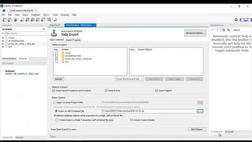Select Export to Self-Contained File option
The image size is (252, 142).
(56, 111)
